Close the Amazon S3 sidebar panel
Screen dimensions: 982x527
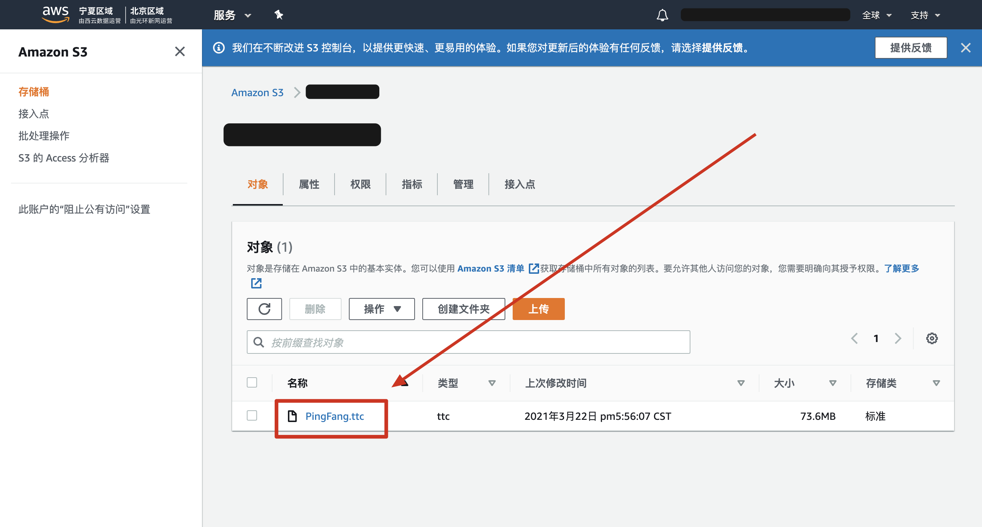[180, 51]
